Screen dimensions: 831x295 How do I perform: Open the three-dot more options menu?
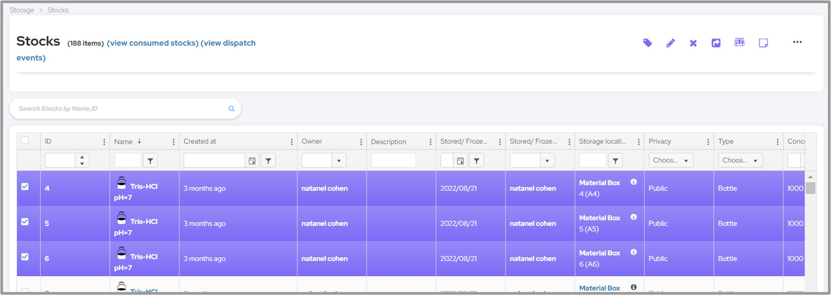coord(797,42)
